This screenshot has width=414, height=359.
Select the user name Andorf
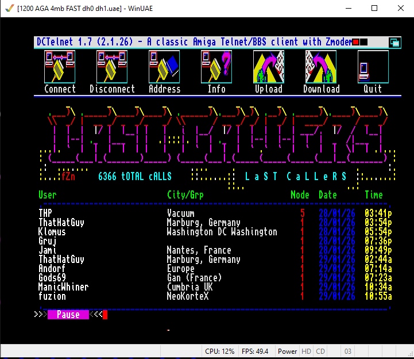[x=52, y=269]
